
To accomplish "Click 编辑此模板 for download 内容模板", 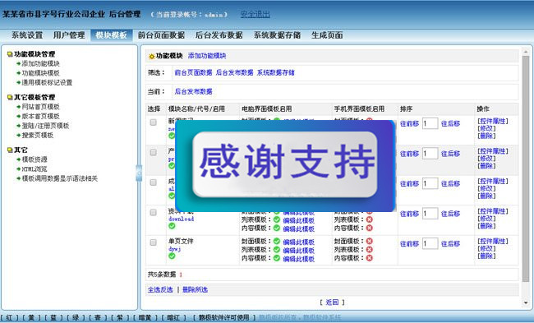I will [299, 228].
